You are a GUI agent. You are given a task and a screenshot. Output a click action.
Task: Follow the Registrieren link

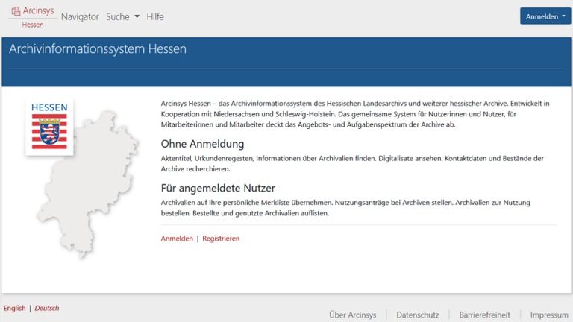click(221, 239)
